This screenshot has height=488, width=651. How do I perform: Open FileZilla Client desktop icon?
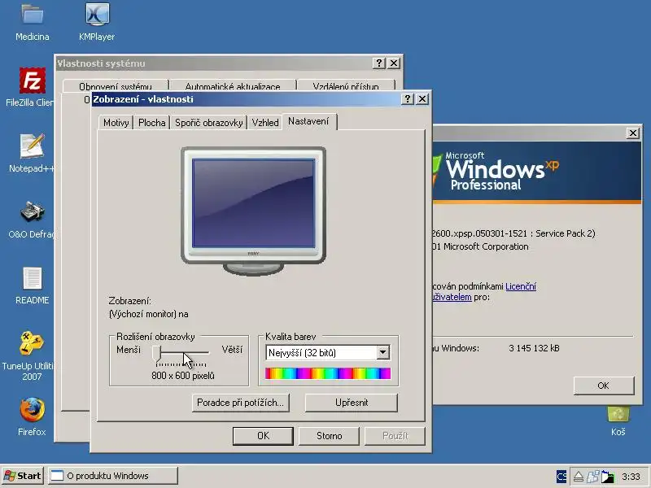point(33,81)
